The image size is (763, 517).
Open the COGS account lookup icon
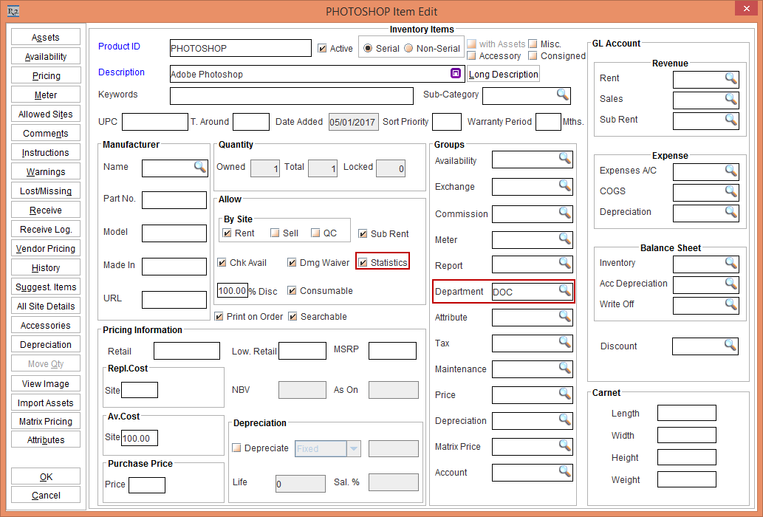coord(731,191)
